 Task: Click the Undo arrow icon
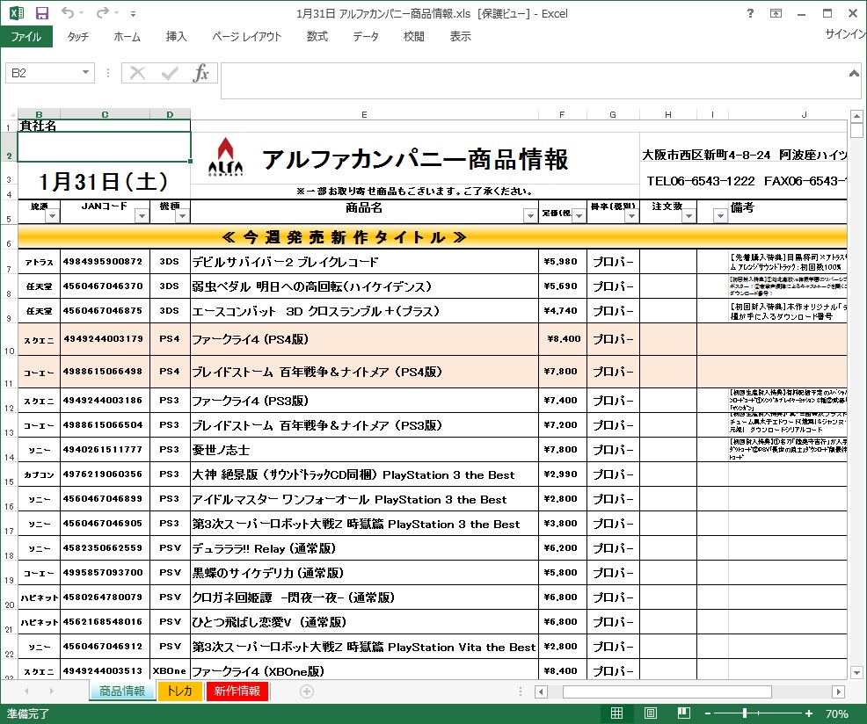pyautogui.click(x=68, y=12)
